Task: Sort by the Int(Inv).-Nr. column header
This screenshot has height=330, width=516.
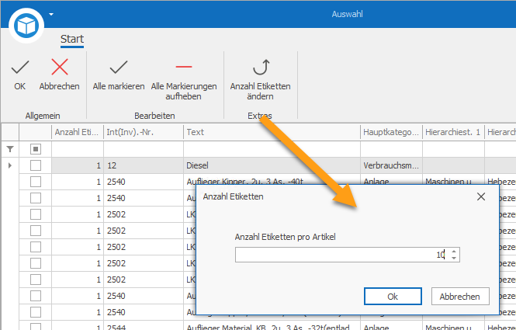Action: pyautogui.click(x=143, y=132)
